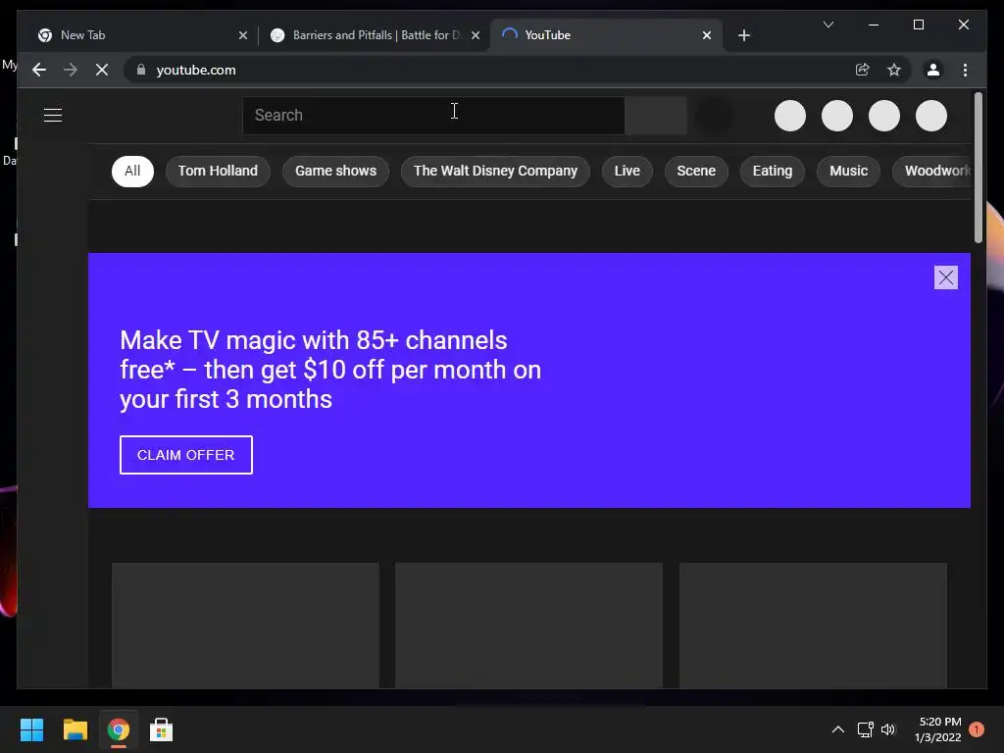This screenshot has width=1004, height=753.
Task: Choose the Scene filter chip
Action: pyautogui.click(x=696, y=171)
